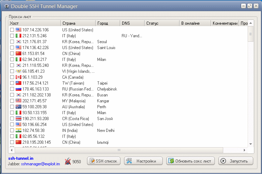Open Настройки settings
Viewport: 262px width, 174px height.
coord(143,161)
